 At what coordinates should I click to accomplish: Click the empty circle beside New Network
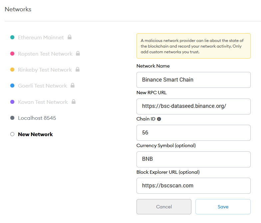(12, 134)
